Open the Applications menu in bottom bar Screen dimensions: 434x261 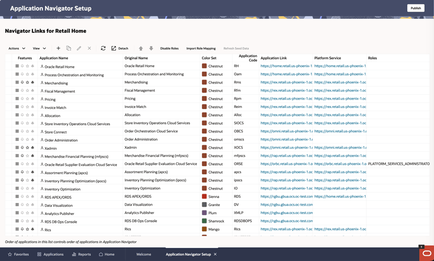coord(50,254)
